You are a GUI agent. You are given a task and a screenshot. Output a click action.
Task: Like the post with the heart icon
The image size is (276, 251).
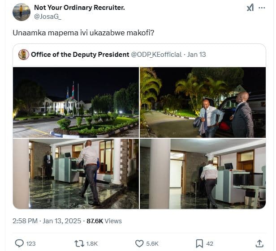coord(139,243)
